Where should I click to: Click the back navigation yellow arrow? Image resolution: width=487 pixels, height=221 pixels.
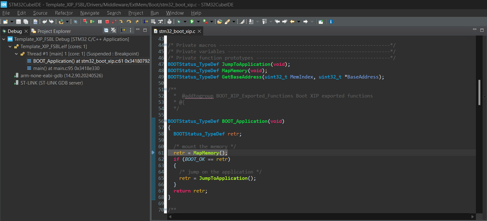293,21
